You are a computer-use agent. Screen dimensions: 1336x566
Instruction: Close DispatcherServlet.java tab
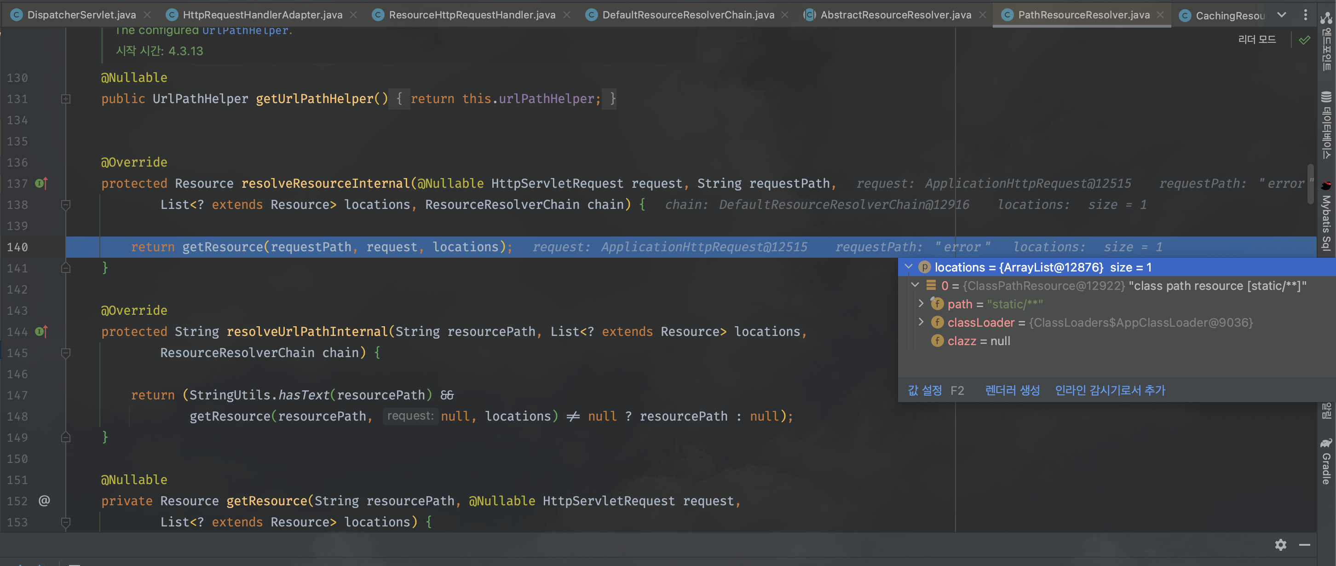coord(148,15)
